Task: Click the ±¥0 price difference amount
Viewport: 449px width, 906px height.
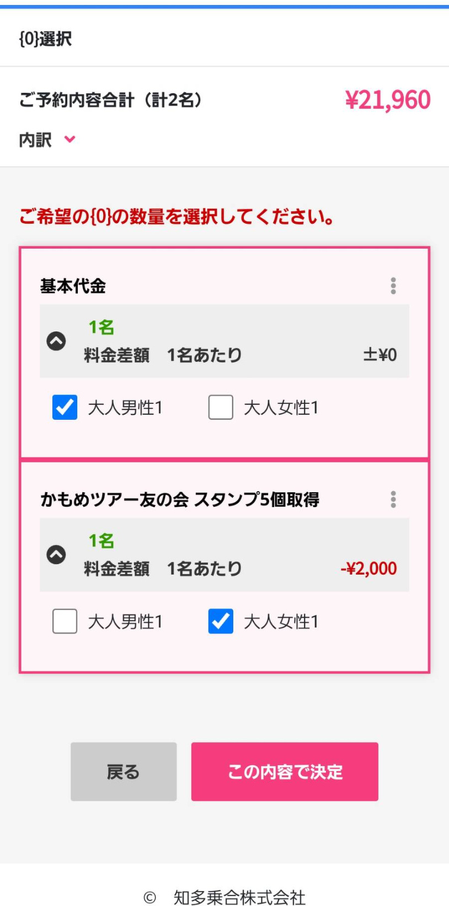Action: pyautogui.click(x=379, y=355)
